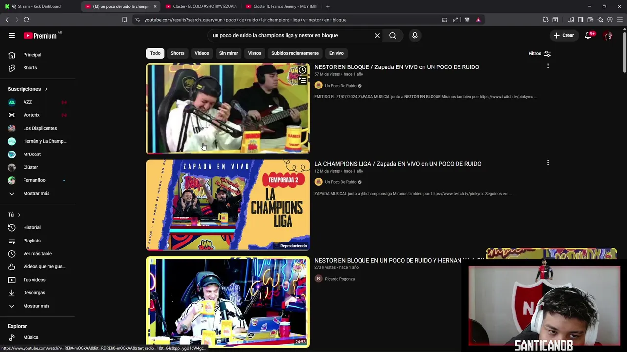Open the Brave Leo AI sparkle icon

click(600, 20)
